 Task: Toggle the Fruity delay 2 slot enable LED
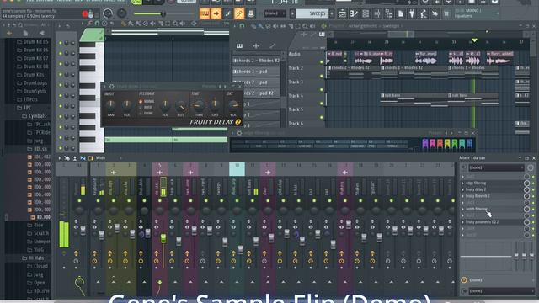pos(533,189)
